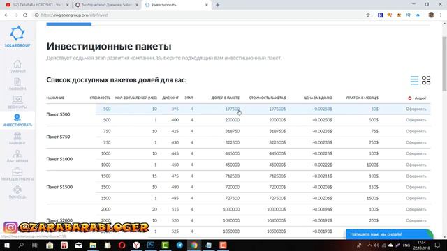Open Windows taskbar search

click(21, 245)
